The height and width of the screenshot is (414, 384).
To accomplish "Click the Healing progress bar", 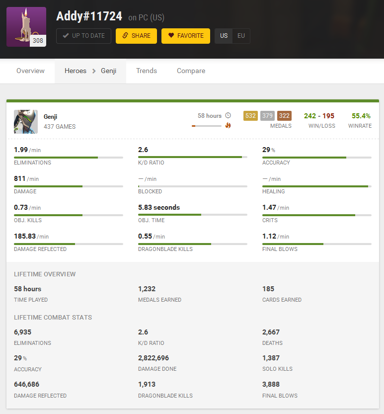I will 317,186.
